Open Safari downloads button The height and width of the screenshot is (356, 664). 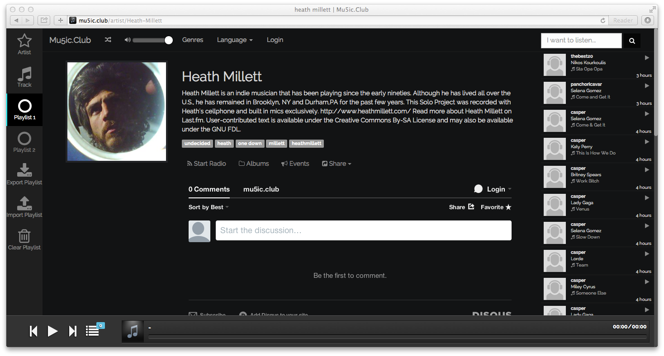click(648, 20)
